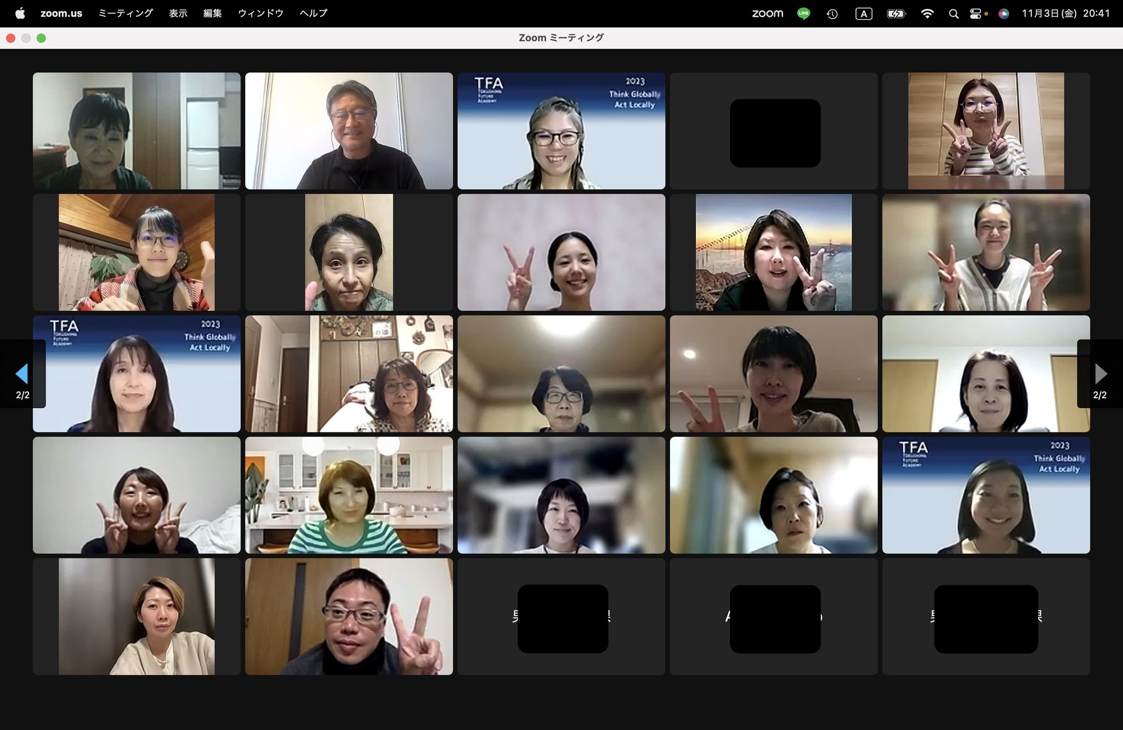Open Time Machine clock icon
This screenshot has width=1123, height=730.
pos(832,14)
